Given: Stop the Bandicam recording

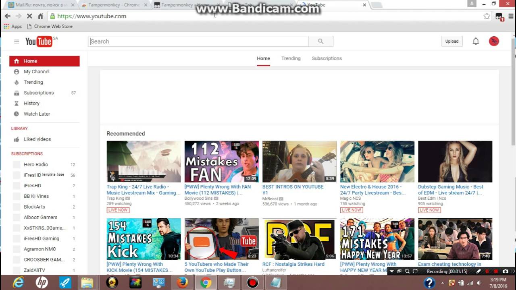Looking at the screenshot, I should point(496,271).
